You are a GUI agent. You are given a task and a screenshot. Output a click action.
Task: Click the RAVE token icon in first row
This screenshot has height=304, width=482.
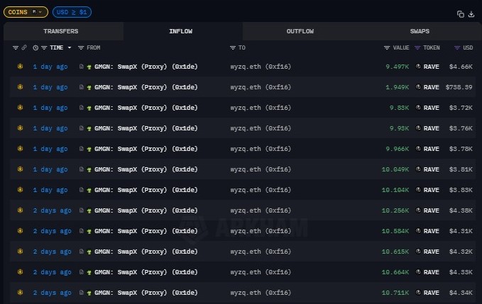click(x=418, y=67)
